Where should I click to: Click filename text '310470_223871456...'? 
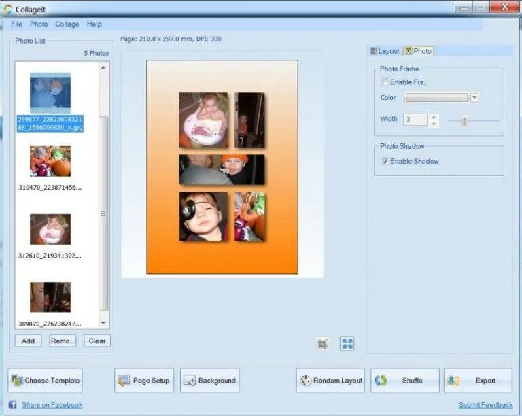pos(50,188)
